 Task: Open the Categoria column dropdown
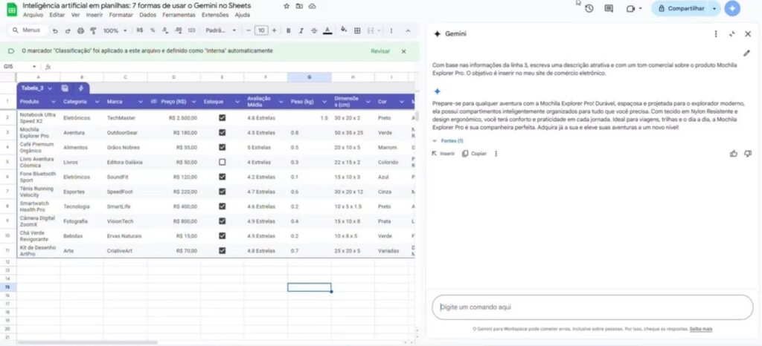[x=97, y=102]
